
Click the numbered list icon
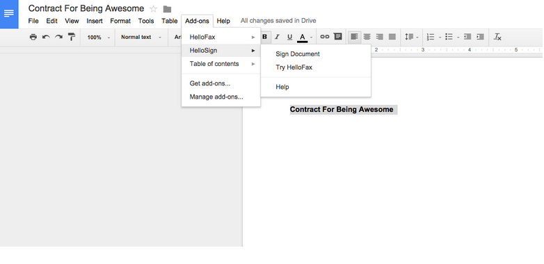point(431,37)
